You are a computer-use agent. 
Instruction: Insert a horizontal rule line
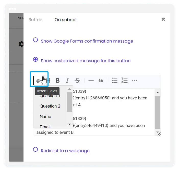point(91,81)
